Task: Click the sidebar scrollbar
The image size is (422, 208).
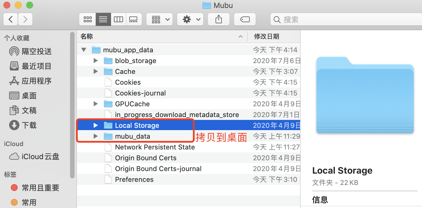Action: [x=72, y=105]
